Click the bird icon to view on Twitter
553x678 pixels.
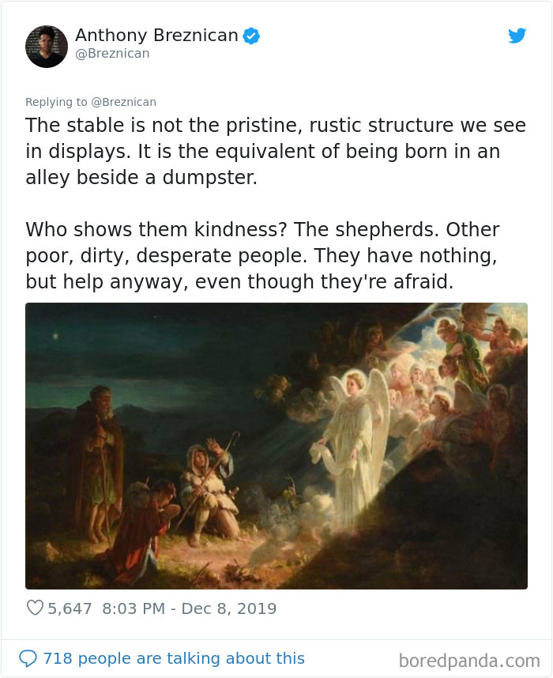point(517,36)
